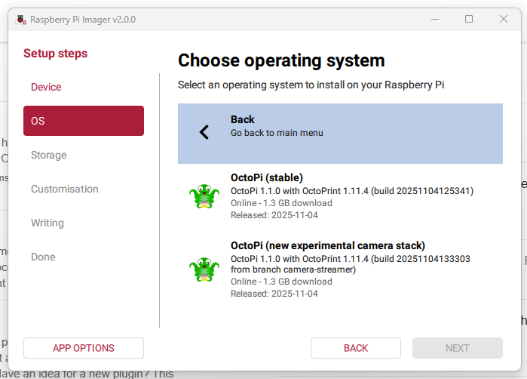Close the Raspberry Pi Imager window
The height and width of the screenshot is (379, 527).
[x=503, y=19]
